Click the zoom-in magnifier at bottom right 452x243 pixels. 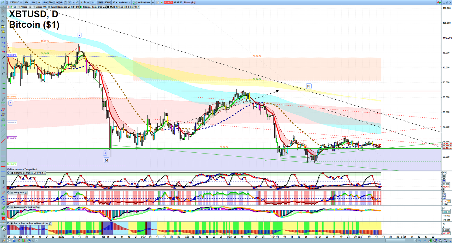446,241
